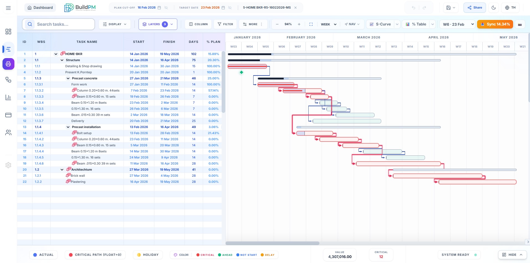Open the team users sidebar icon
The width and height of the screenshot is (530, 263).
click(x=8, y=133)
